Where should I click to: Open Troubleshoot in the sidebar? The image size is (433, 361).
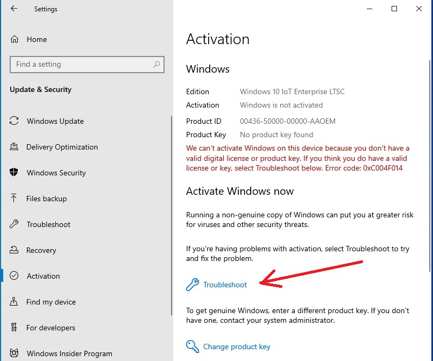(x=48, y=224)
